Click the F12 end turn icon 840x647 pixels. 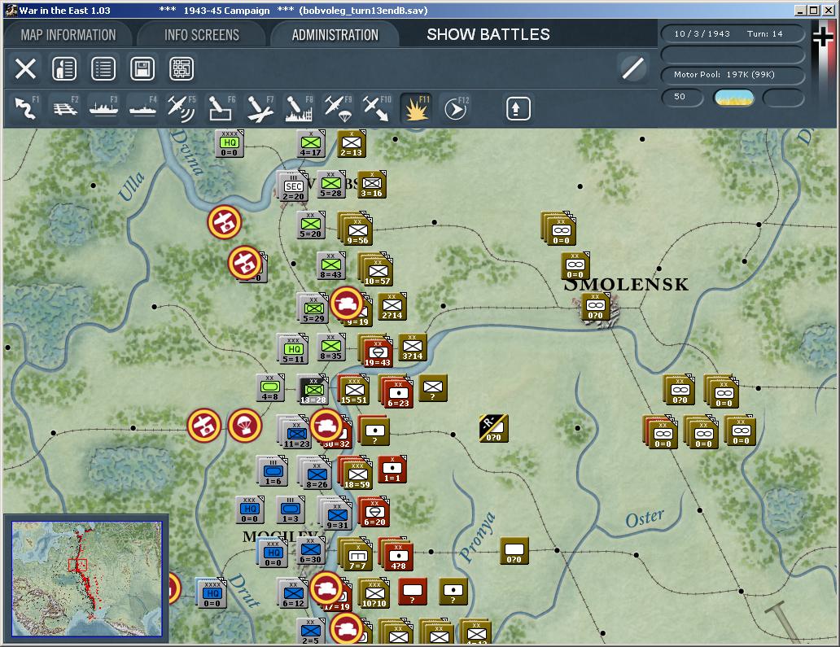(x=455, y=107)
